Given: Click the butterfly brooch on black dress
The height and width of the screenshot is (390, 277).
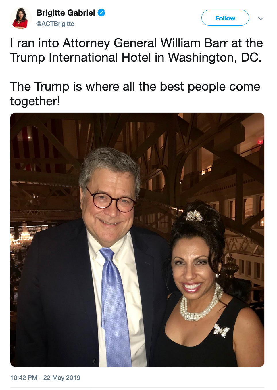Looking at the screenshot, I should tap(221, 330).
